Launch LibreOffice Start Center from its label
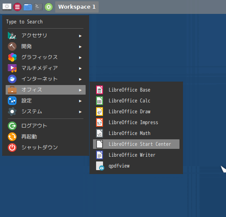The height and width of the screenshot is (217, 226). 140,144
